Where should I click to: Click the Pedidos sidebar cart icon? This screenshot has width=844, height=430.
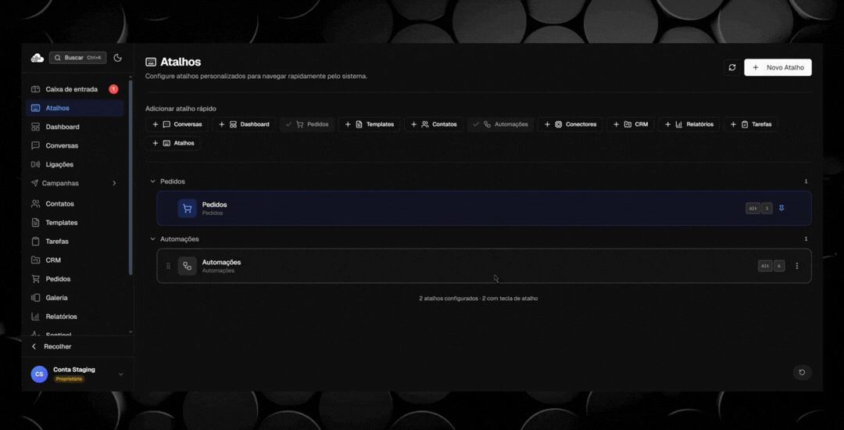pyautogui.click(x=35, y=279)
